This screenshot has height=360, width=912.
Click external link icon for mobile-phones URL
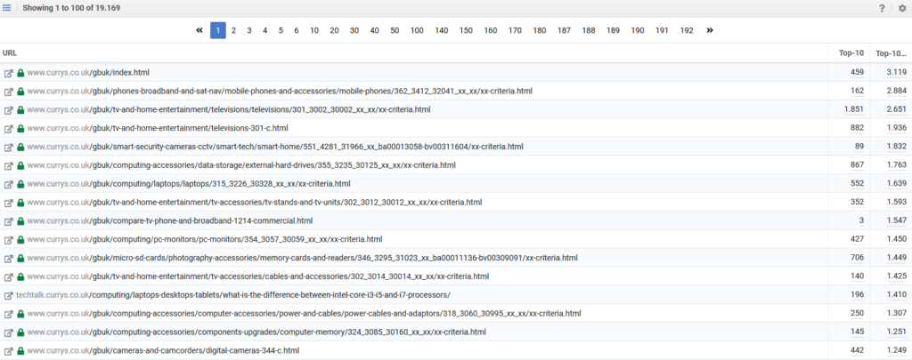(8, 92)
